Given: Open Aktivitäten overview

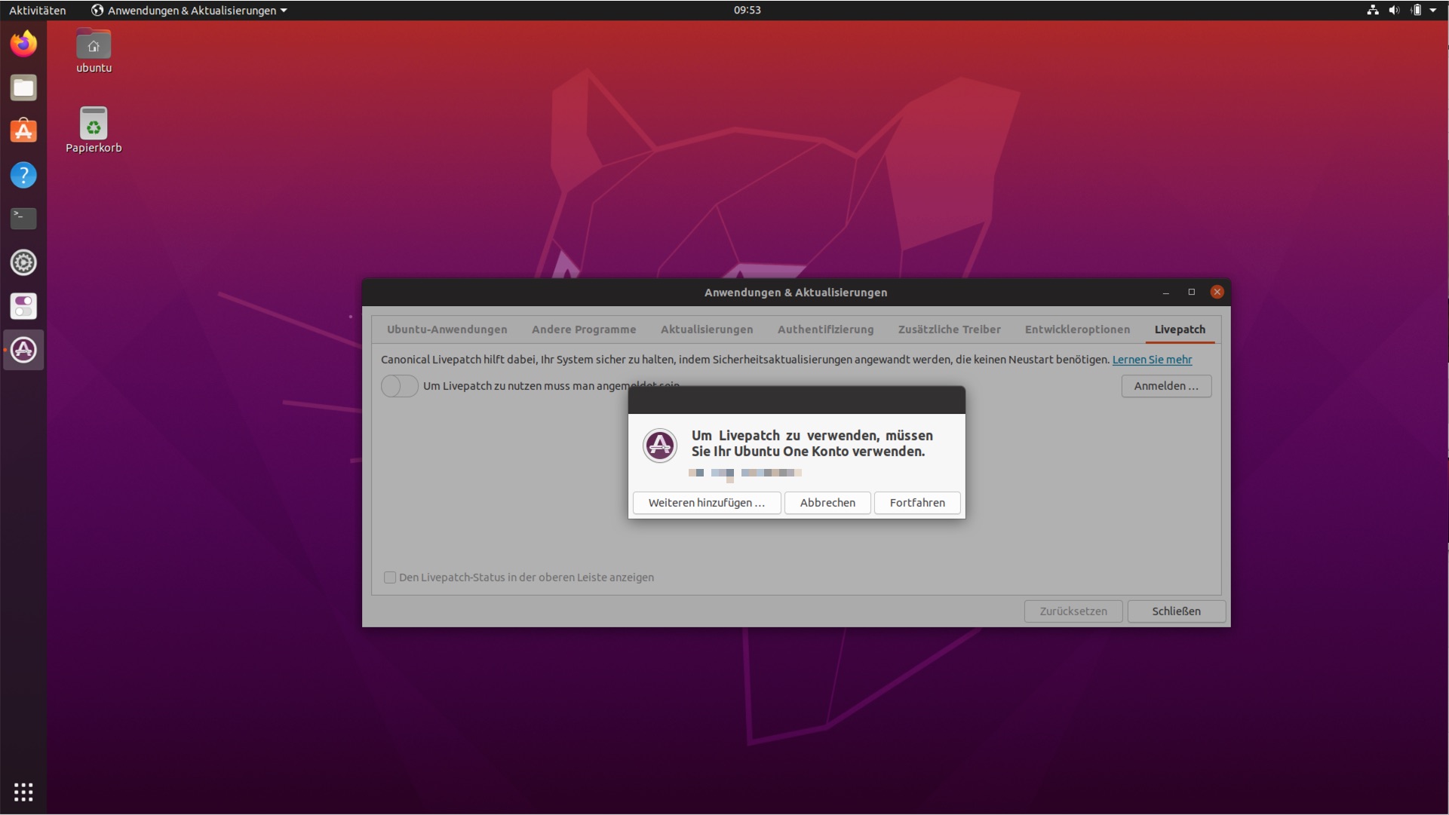Looking at the screenshot, I should [38, 10].
